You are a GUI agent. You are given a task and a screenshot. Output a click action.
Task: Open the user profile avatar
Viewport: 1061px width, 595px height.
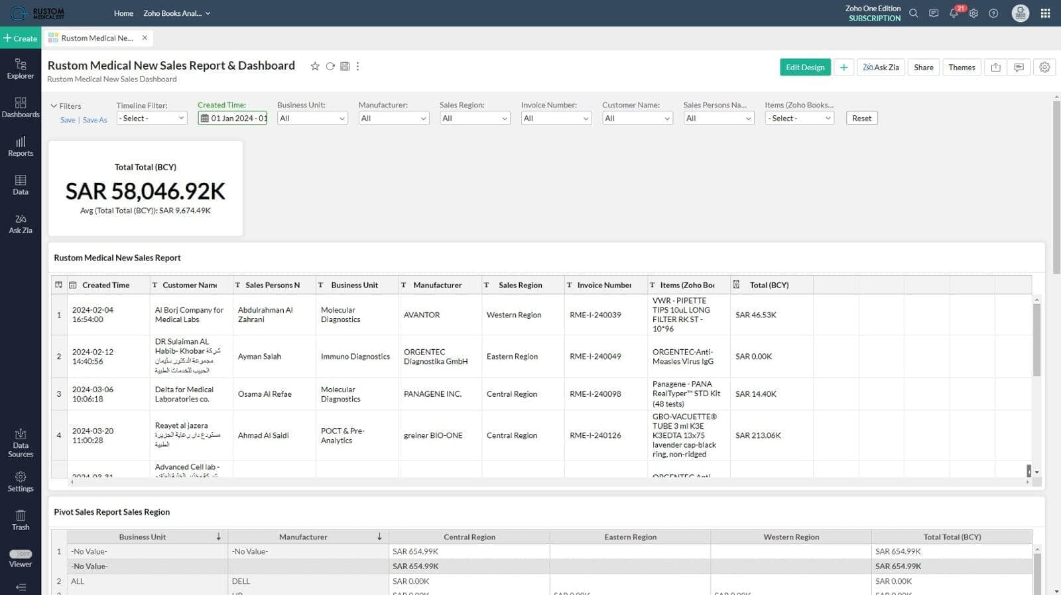pos(1020,13)
